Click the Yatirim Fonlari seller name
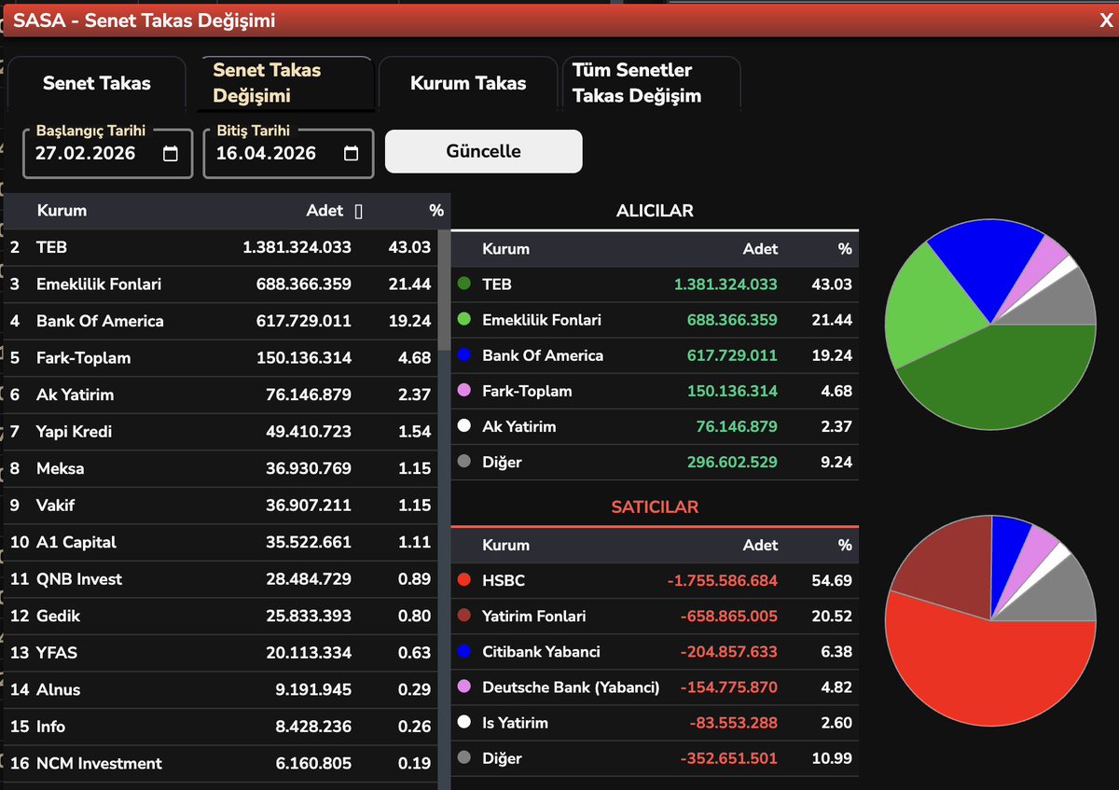1119x790 pixels. point(534,617)
